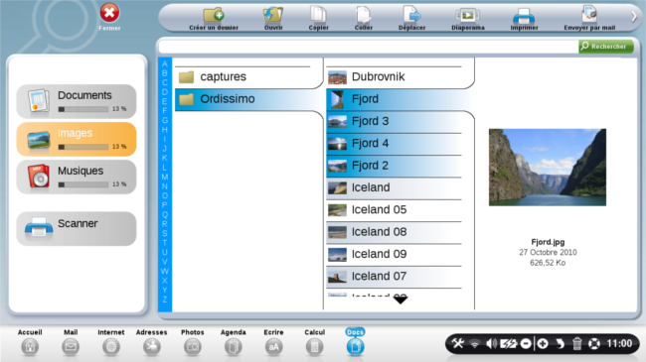Click the Fjord.jpg file name label

pos(548,242)
